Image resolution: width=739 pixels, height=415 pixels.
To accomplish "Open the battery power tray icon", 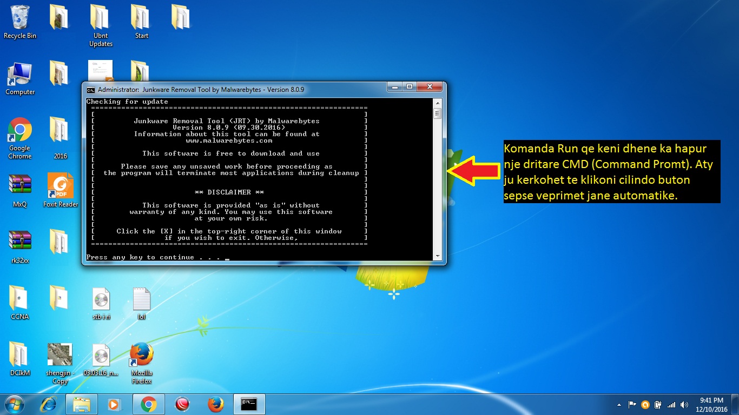I will (658, 404).
